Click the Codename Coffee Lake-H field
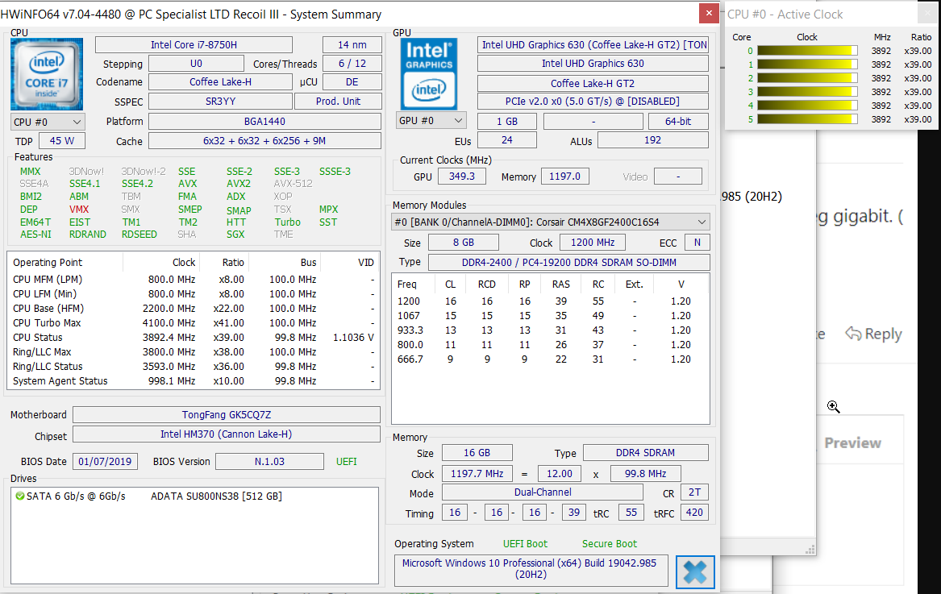Viewport: 941px width, 594px height. coord(220,82)
